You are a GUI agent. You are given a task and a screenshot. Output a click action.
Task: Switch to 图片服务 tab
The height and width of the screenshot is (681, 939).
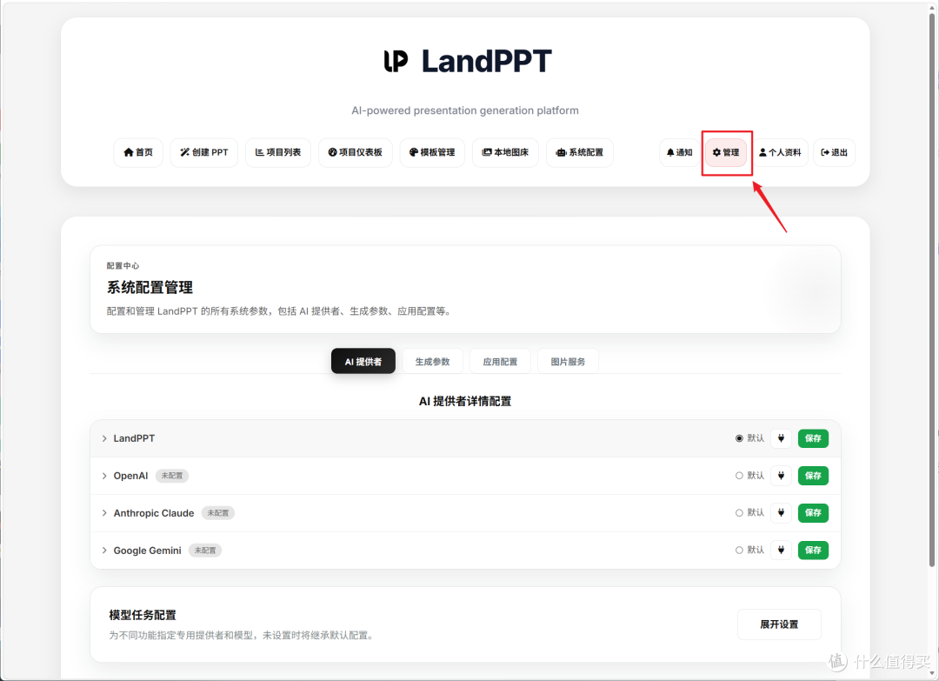coord(568,361)
